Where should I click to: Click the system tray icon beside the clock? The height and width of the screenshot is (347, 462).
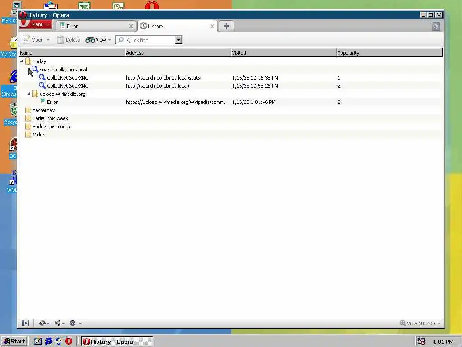(x=421, y=342)
